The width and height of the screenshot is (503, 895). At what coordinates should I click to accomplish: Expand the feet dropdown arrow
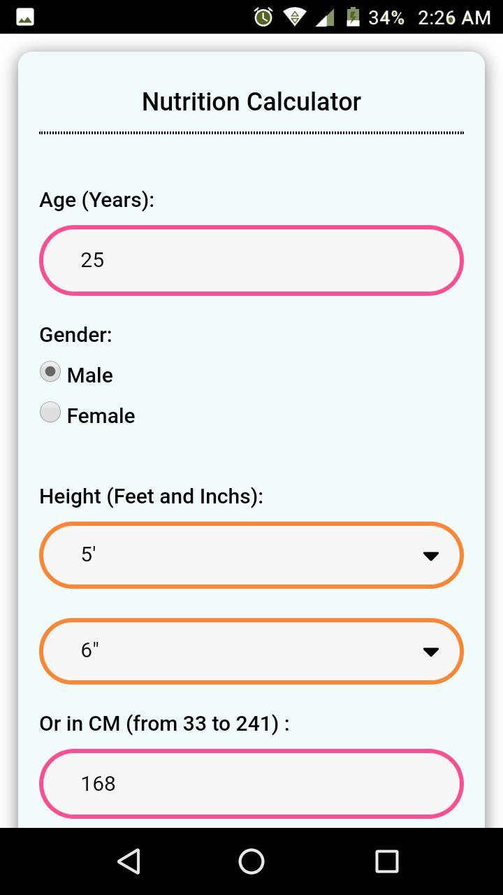pyautogui.click(x=431, y=554)
